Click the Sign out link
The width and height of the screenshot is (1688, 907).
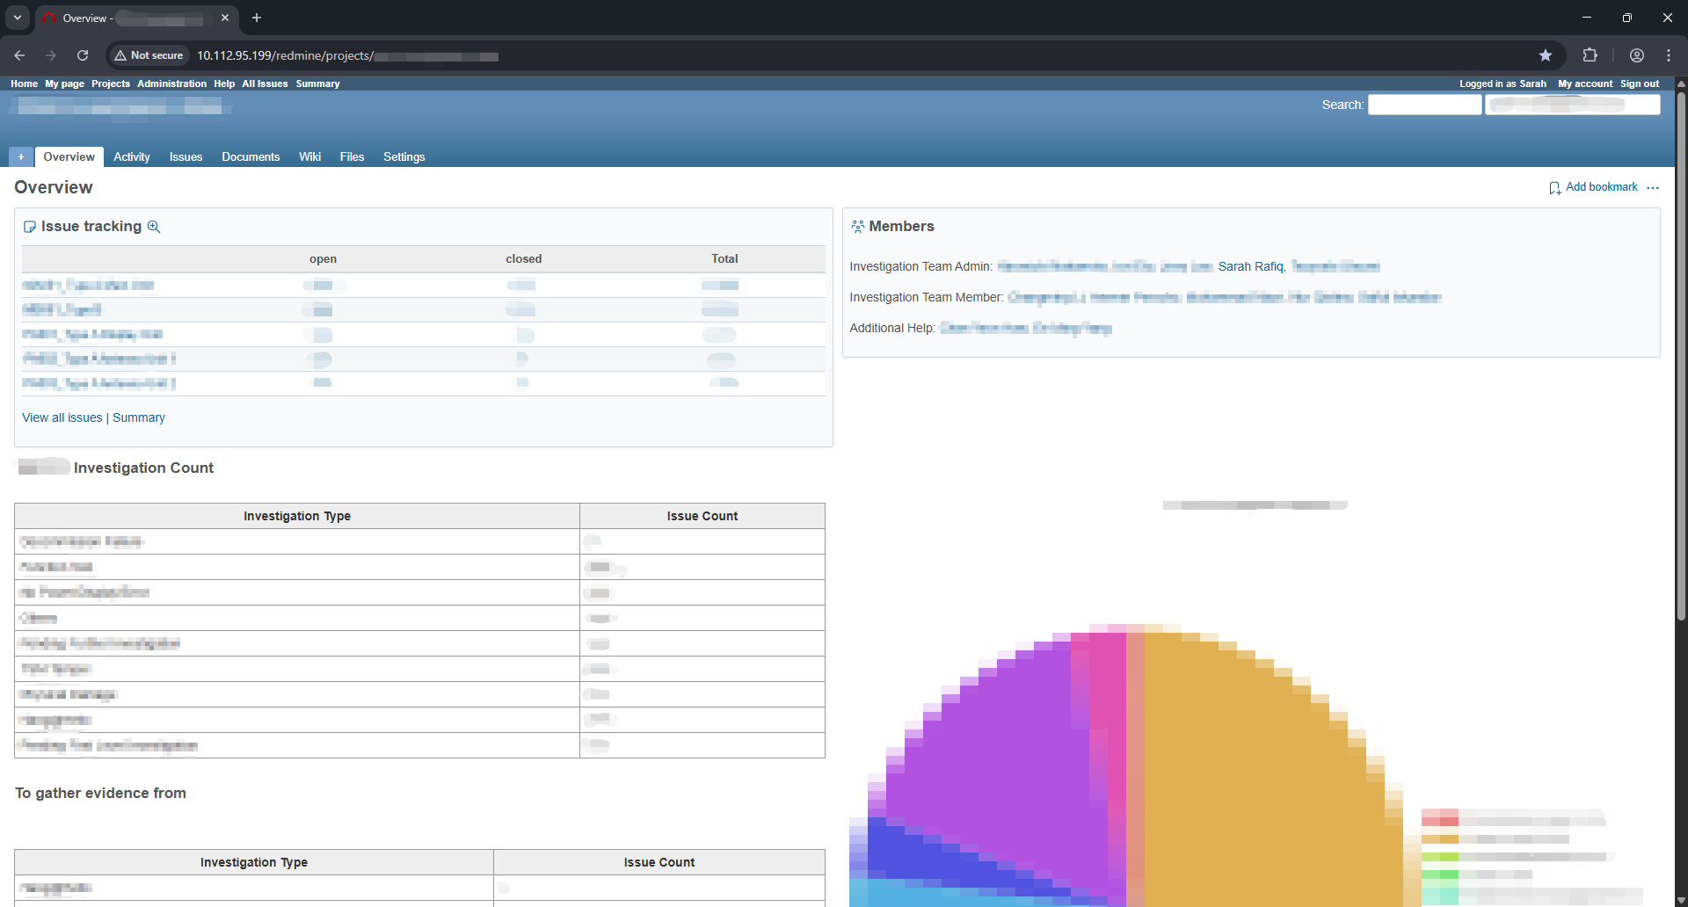coord(1640,83)
